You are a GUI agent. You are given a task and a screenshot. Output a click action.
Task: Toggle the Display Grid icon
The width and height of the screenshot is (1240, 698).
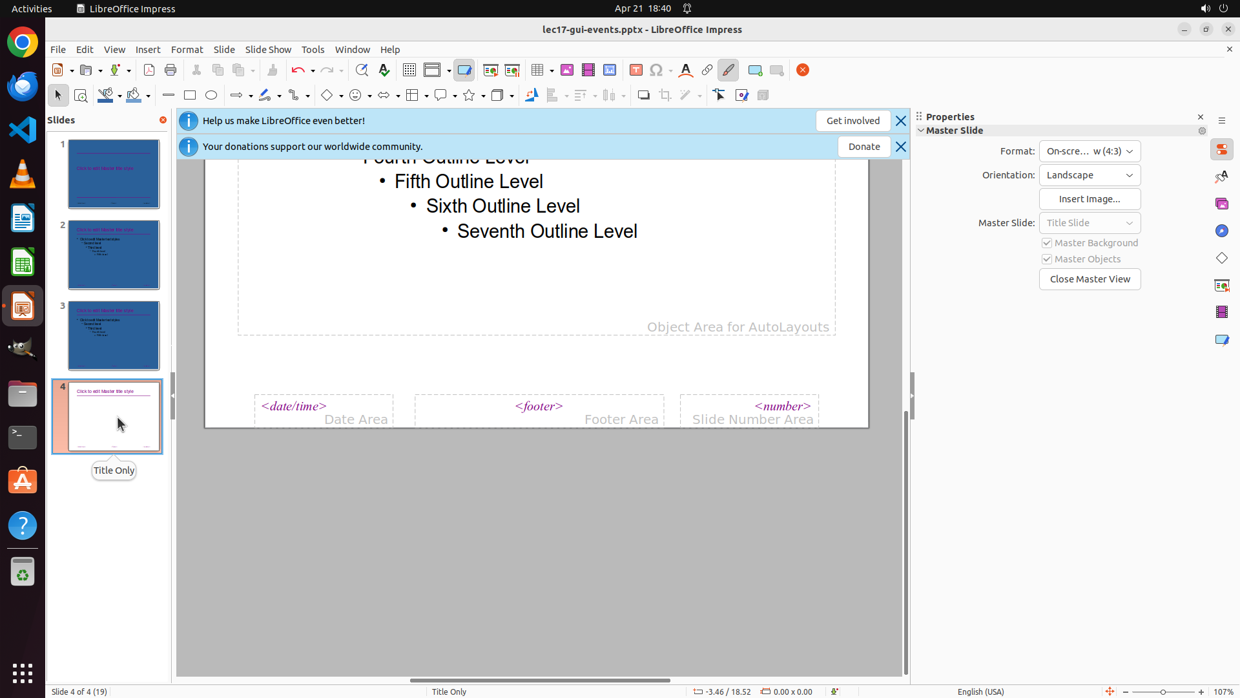point(409,70)
